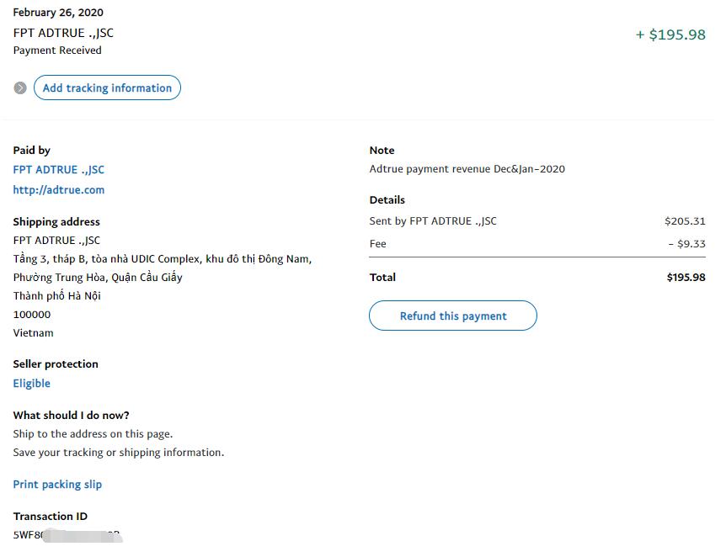Click the Note heading
Viewport: 726px width, 557px height.
(x=382, y=151)
